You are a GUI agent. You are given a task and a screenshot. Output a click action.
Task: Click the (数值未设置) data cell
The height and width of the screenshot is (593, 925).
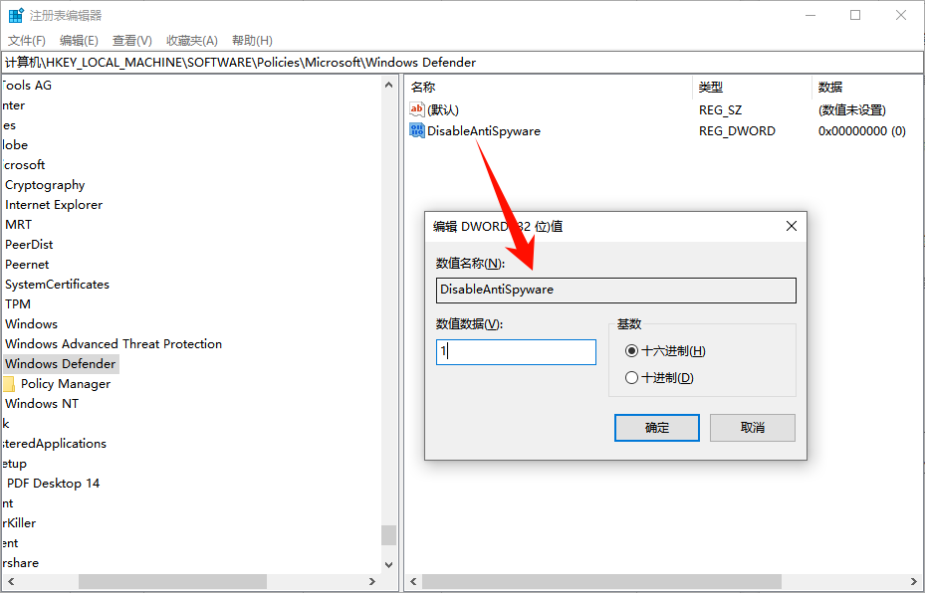point(852,110)
